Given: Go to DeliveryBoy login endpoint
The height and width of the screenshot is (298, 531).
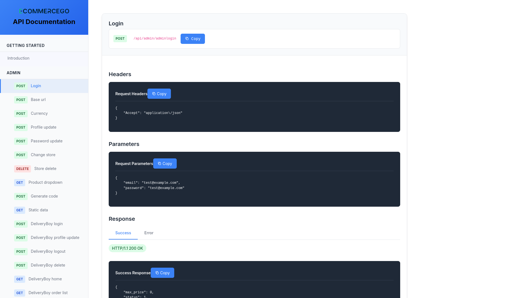Looking at the screenshot, I should [x=44, y=224].
